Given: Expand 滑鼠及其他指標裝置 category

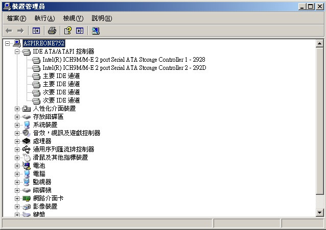Looking at the screenshot, I should click(17, 158).
